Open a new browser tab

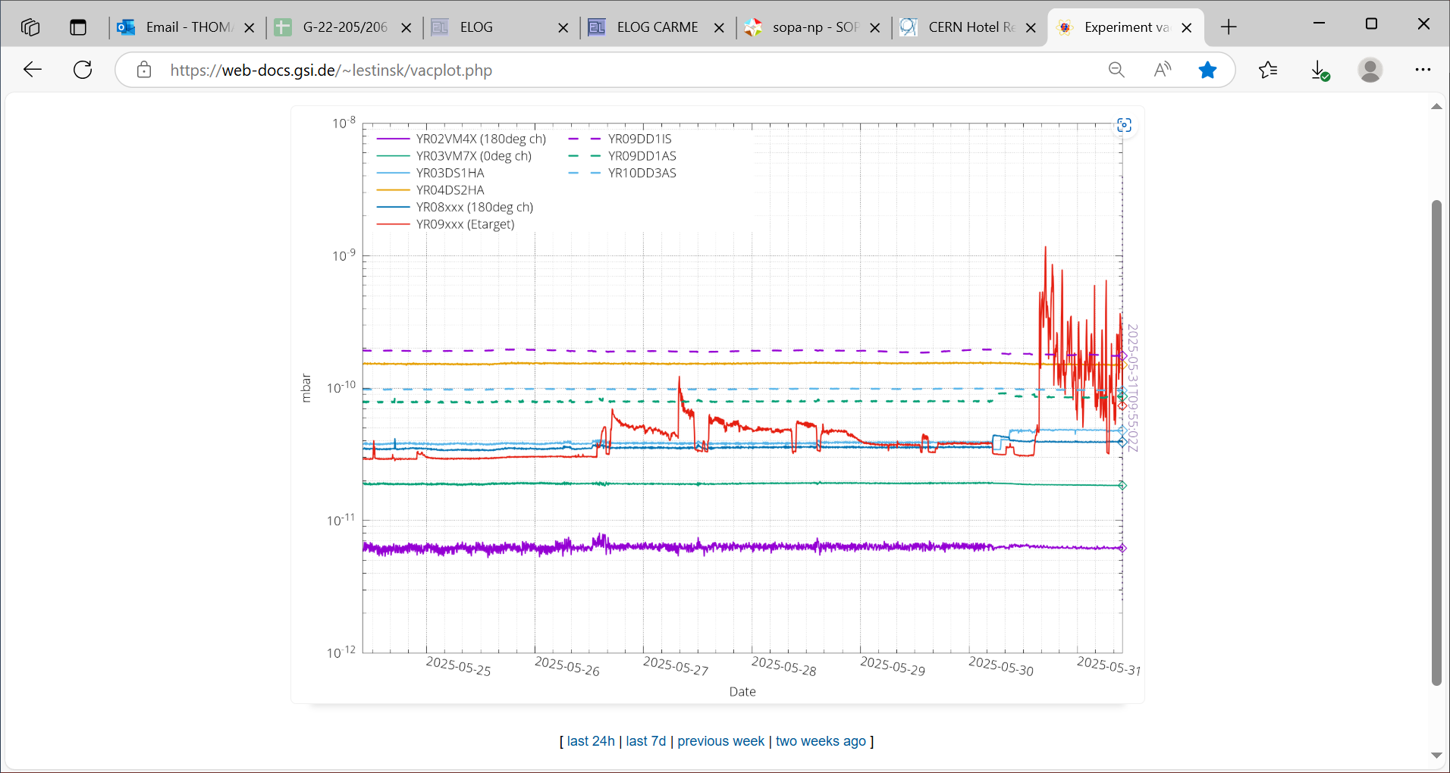(1229, 28)
